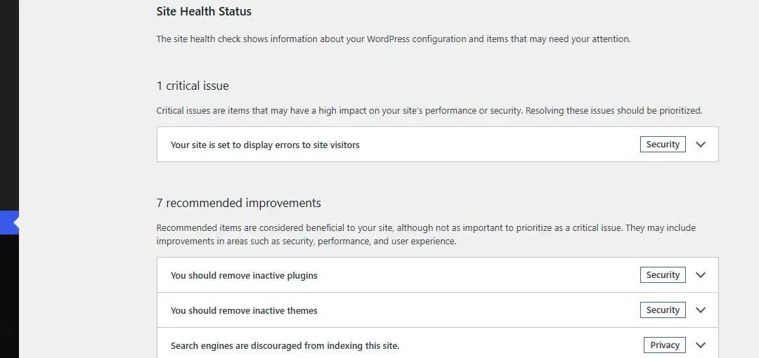Click Security badge on display errors row
The image size is (759, 358).
[663, 144]
